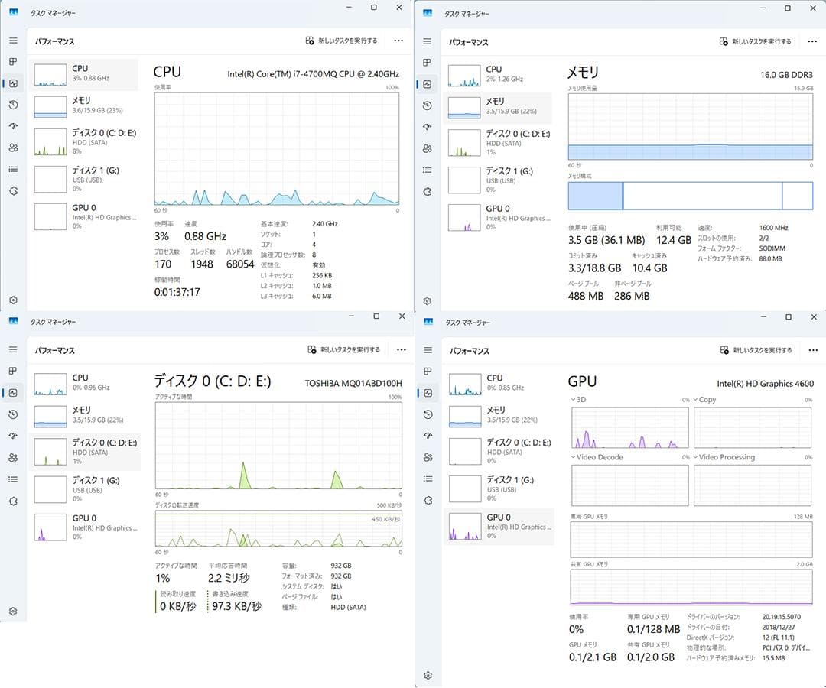Viewport: 826px width, 688px height.
Task: Open Users icon in CPU window
Action: pyautogui.click(x=13, y=148)
